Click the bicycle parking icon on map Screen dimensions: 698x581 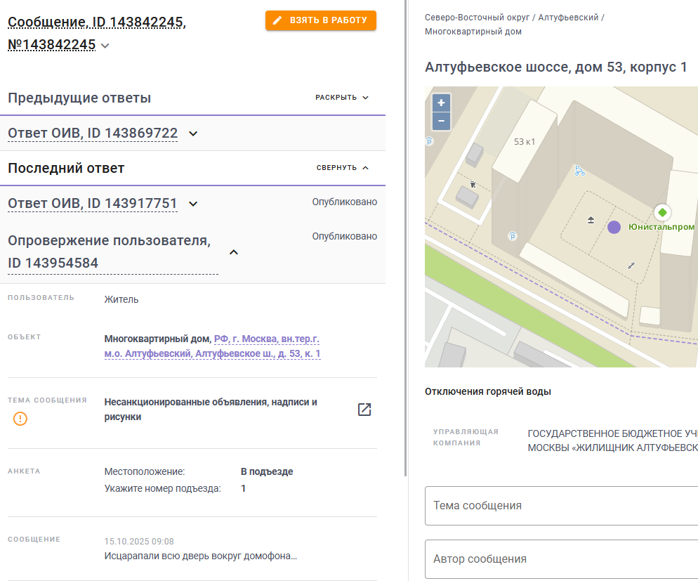point(579,171)
